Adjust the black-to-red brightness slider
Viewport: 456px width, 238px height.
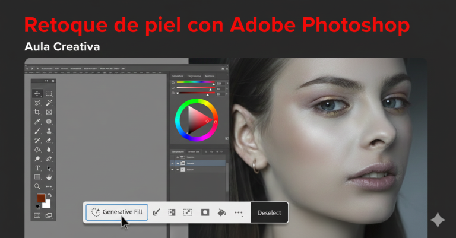click(x=196, y=93)
